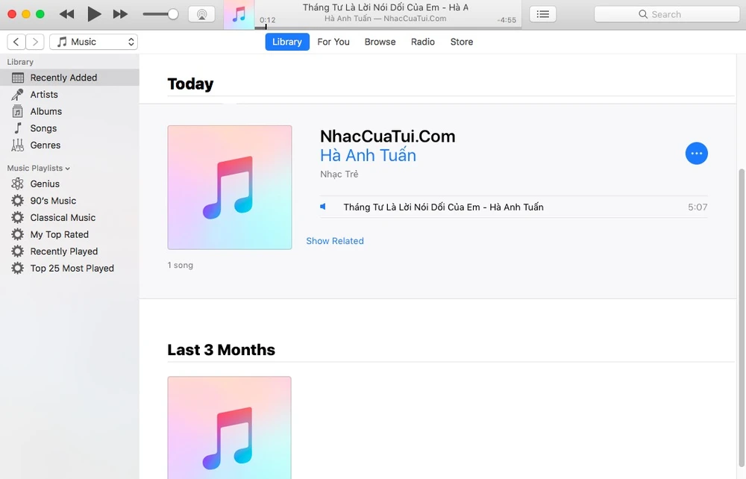The image size is (746, 479).
Task: Open the Up Next list
Action: click(x=542, y=14)
